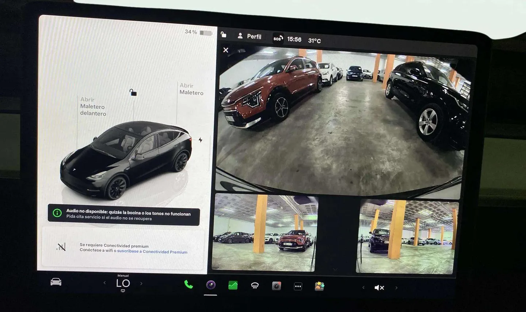Tap the SOS emergency call icon
526x312 pixels.
point(278,38)
